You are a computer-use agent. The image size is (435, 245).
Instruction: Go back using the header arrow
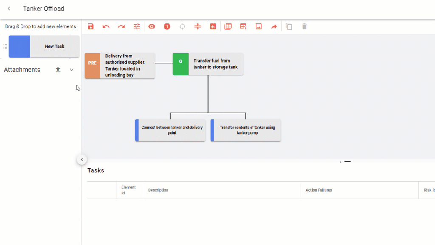(9, 9)
